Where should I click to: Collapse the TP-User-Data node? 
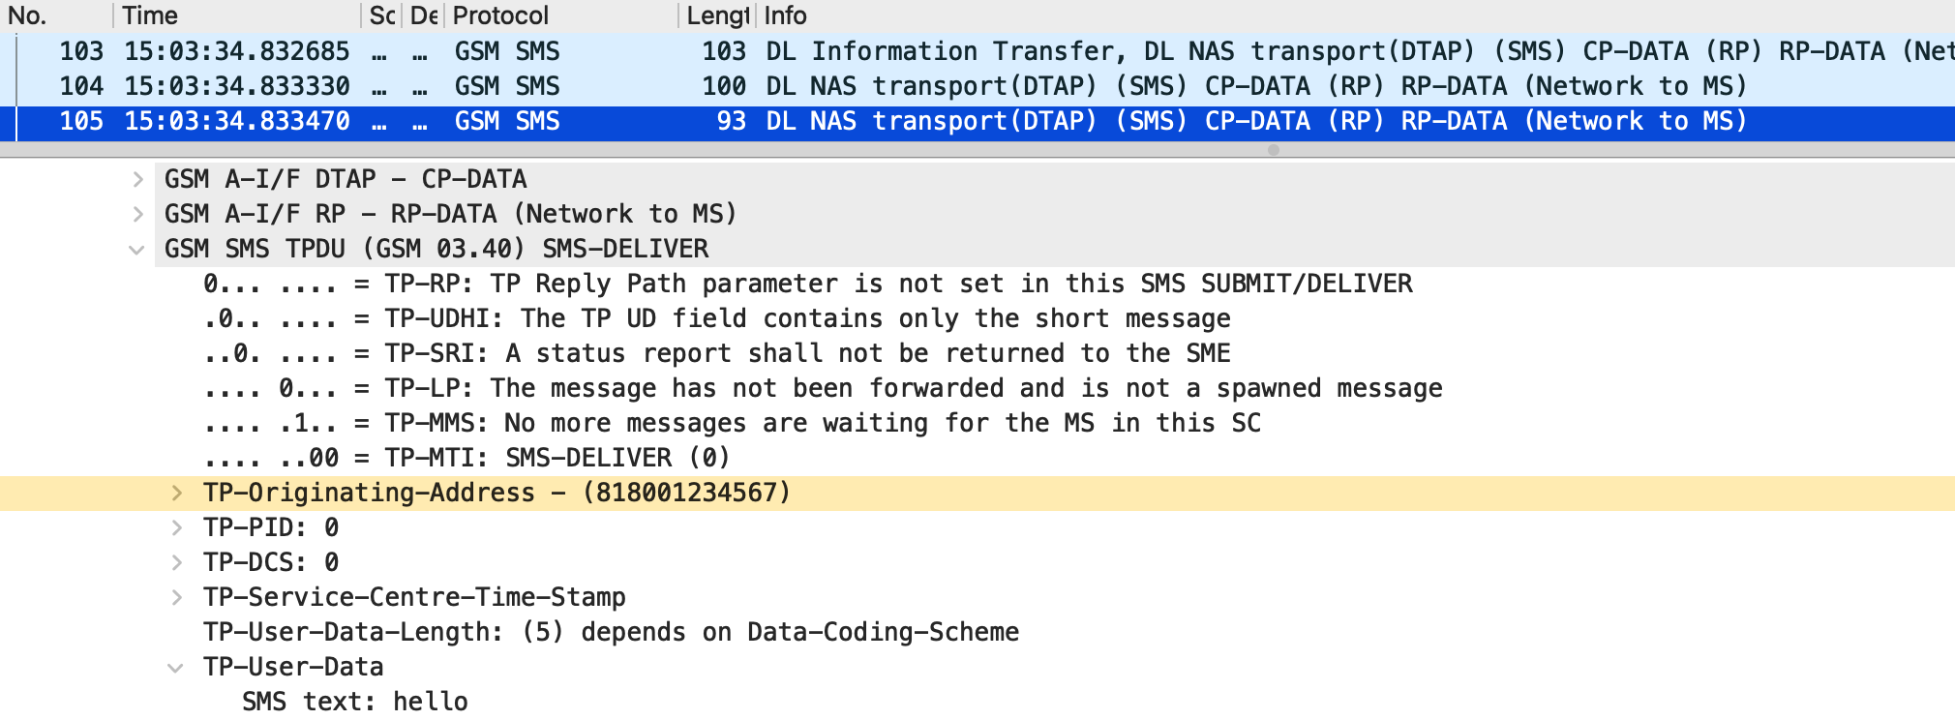point(175,668)
